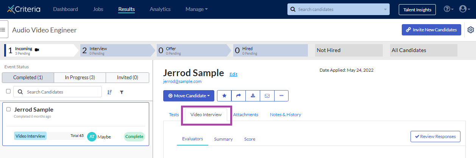Click the filter funnel icon
476x158 pixels.
pyautogui.click(x=122, y=92)
